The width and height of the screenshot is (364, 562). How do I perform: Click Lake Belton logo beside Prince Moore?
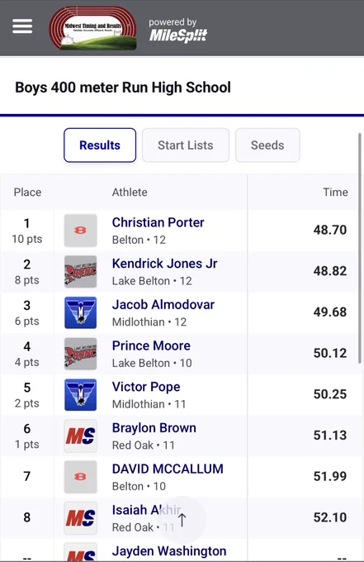point(81,354)
